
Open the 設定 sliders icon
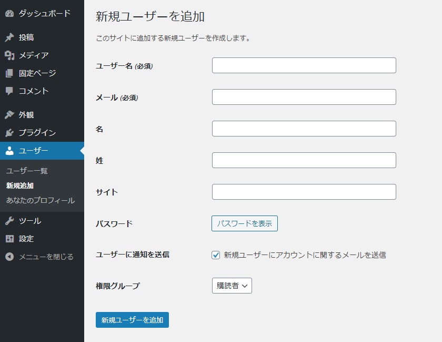(x=9, y=239)
